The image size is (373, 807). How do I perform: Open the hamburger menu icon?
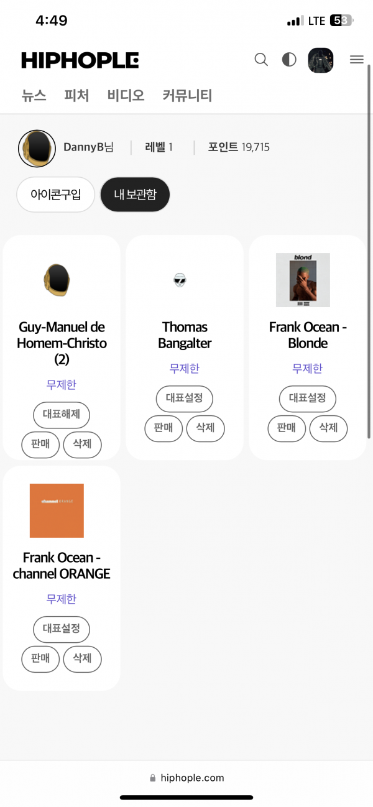(x=357, y=60)
